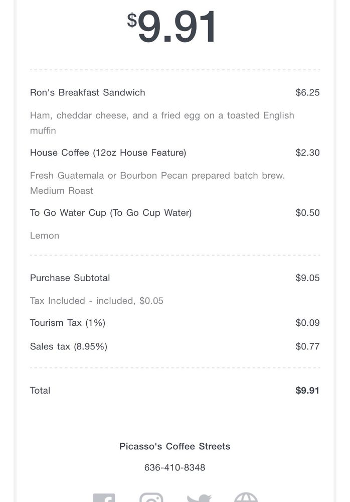The width and height of the screenshot is (350, 502).
Task: Open the Instagram profile icon
Action: click(151, 498)
